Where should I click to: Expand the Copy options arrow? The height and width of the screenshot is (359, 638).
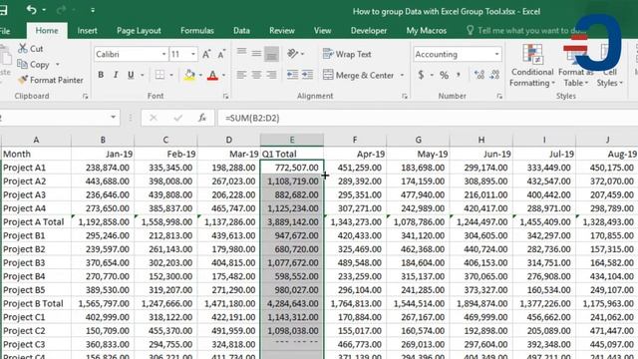tap(58, 64)
